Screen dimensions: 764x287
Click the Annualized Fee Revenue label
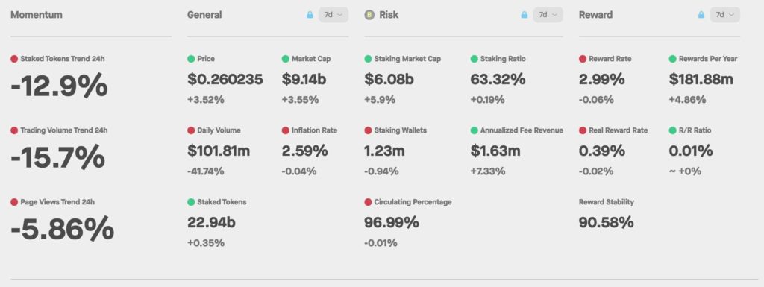522,130
